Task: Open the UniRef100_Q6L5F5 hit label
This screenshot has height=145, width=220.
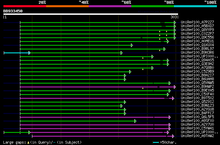Action: (x=197, y=117)
